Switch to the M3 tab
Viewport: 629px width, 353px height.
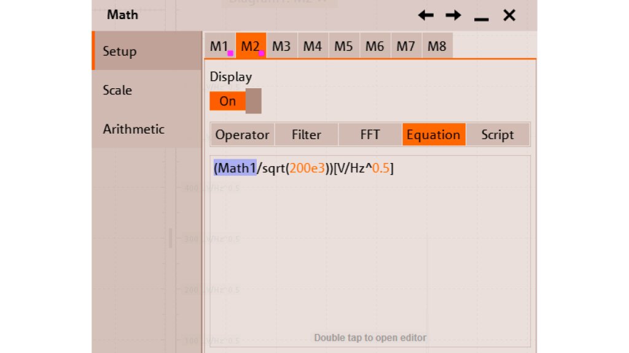coord(281,46)
